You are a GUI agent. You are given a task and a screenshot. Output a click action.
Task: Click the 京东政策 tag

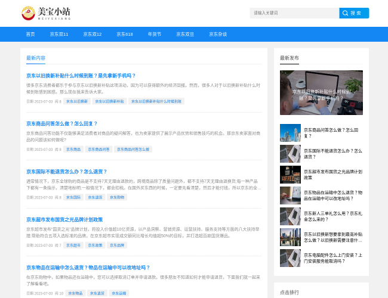pos(96,245)
